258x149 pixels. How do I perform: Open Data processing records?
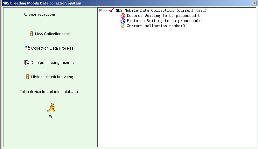pyautogui.click(x=52, y=63)
